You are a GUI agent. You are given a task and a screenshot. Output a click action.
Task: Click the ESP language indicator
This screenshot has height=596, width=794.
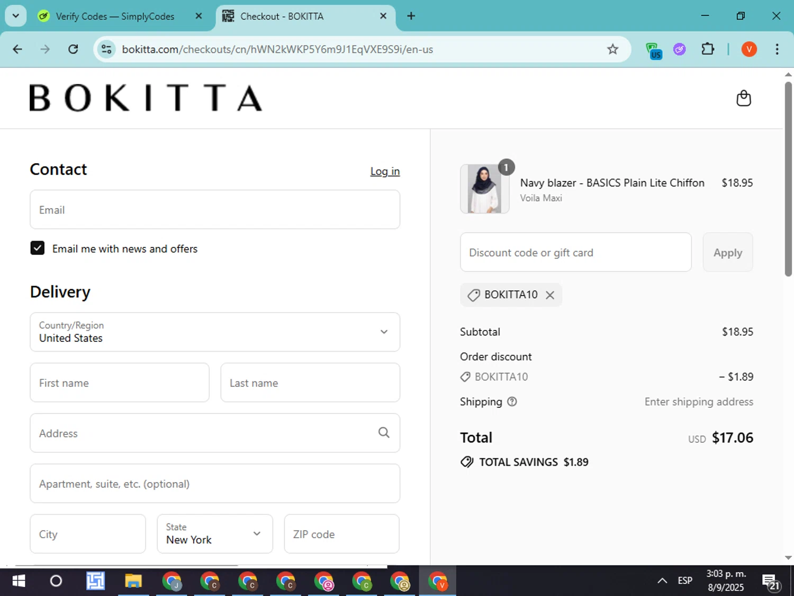click(x=685, y=581)
